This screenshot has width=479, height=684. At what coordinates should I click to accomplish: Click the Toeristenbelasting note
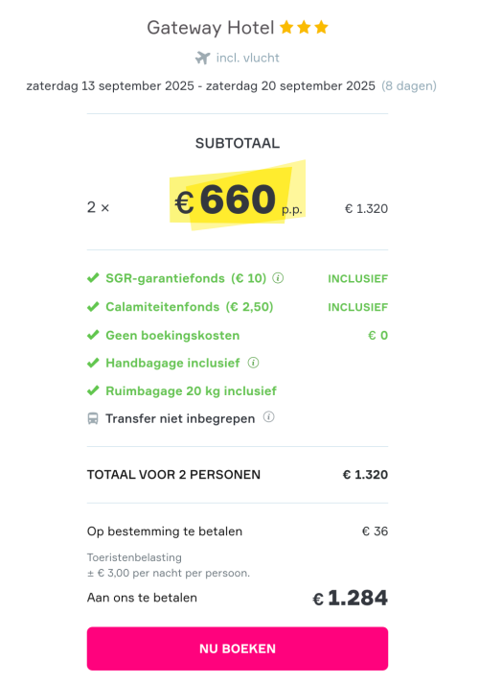point(169,565)
